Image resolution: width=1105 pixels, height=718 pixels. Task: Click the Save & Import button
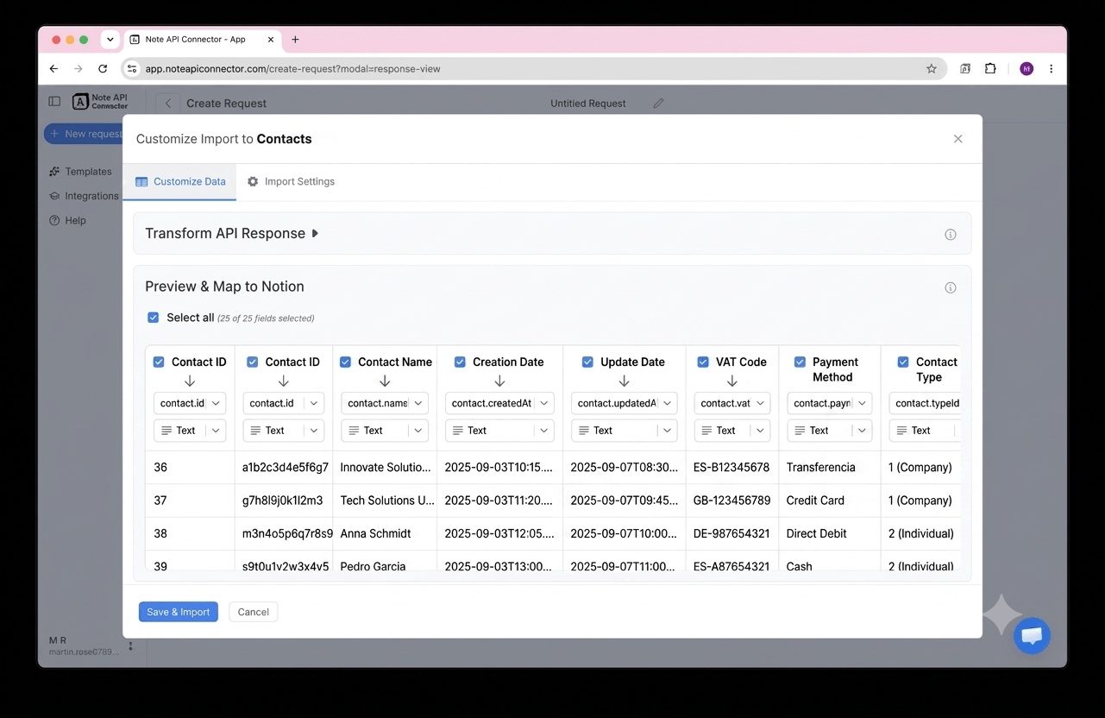pos(179,612)
